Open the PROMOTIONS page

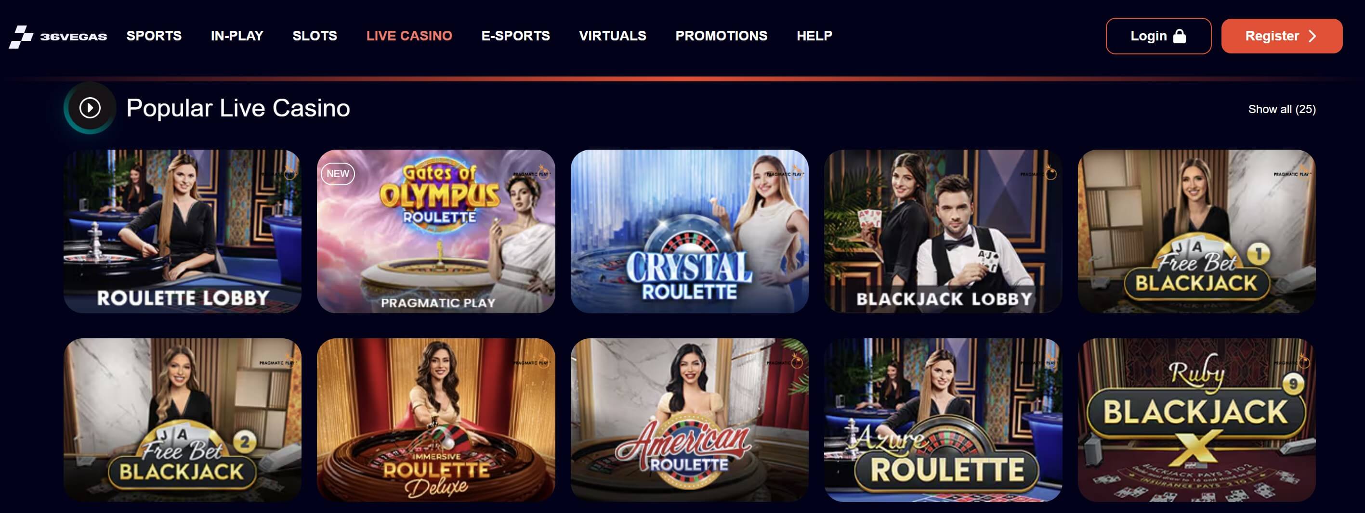click(x=721, y=36)
